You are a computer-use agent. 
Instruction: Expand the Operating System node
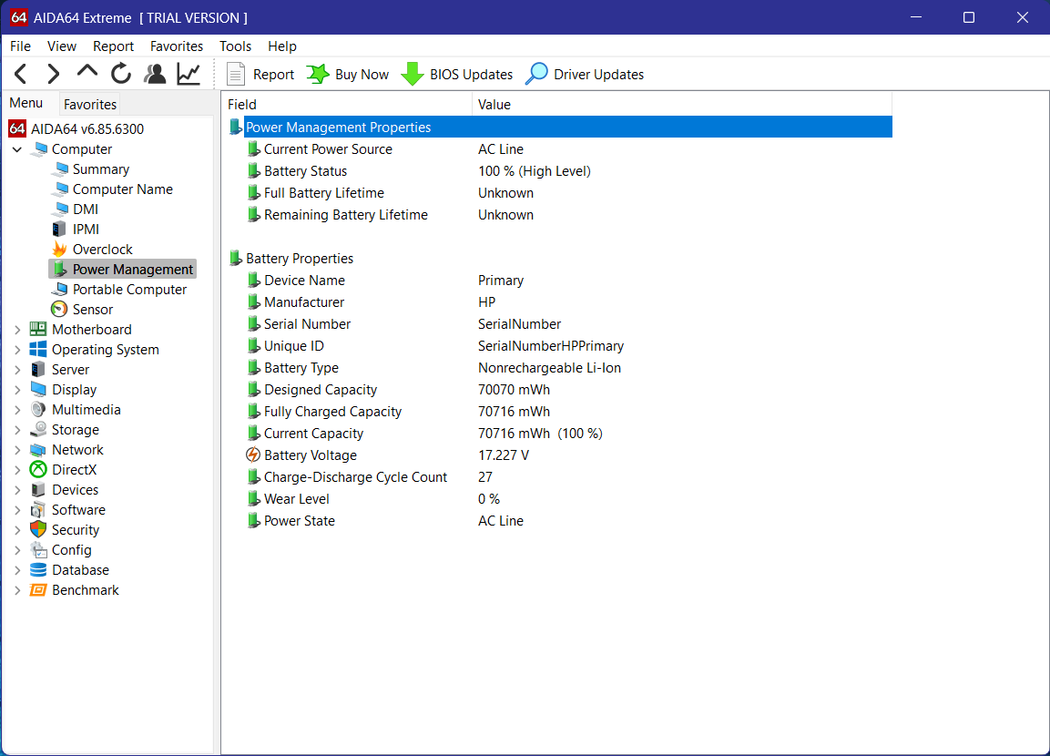(x=17, y=350)
